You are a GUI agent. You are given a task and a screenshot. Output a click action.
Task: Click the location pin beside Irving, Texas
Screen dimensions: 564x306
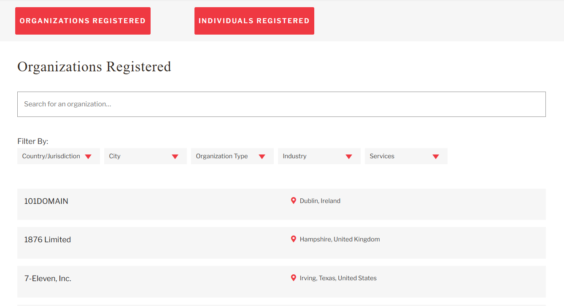point(294,278)
